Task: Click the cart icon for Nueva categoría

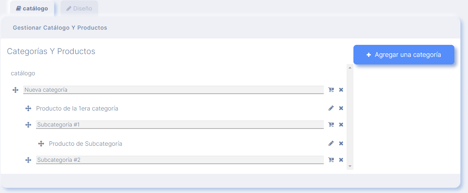Action: [x=331, y=90]
